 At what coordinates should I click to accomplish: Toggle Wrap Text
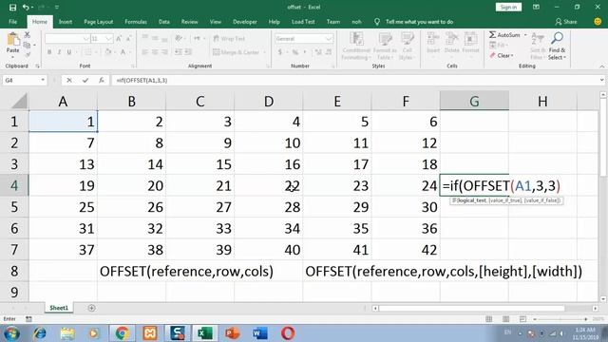(x=229, y=39)
